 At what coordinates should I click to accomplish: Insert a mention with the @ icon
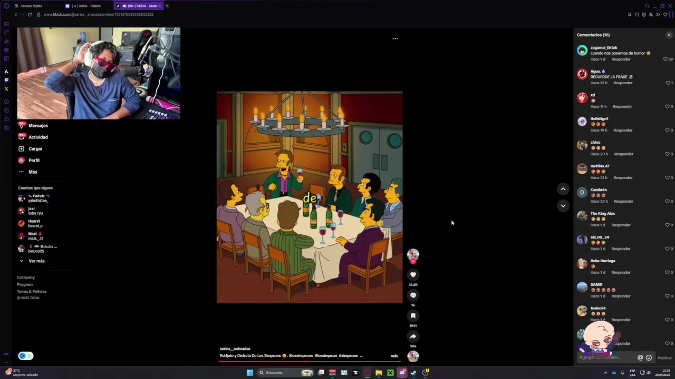point(640,358)
